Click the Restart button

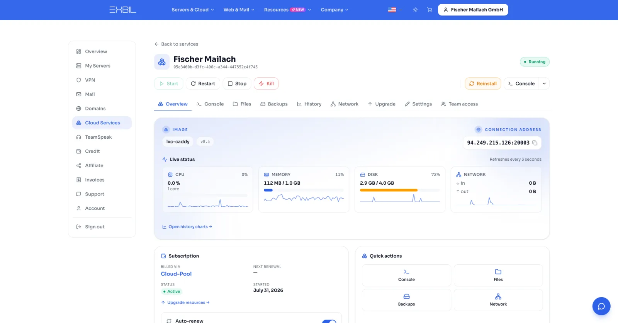(x=203, y=83)
